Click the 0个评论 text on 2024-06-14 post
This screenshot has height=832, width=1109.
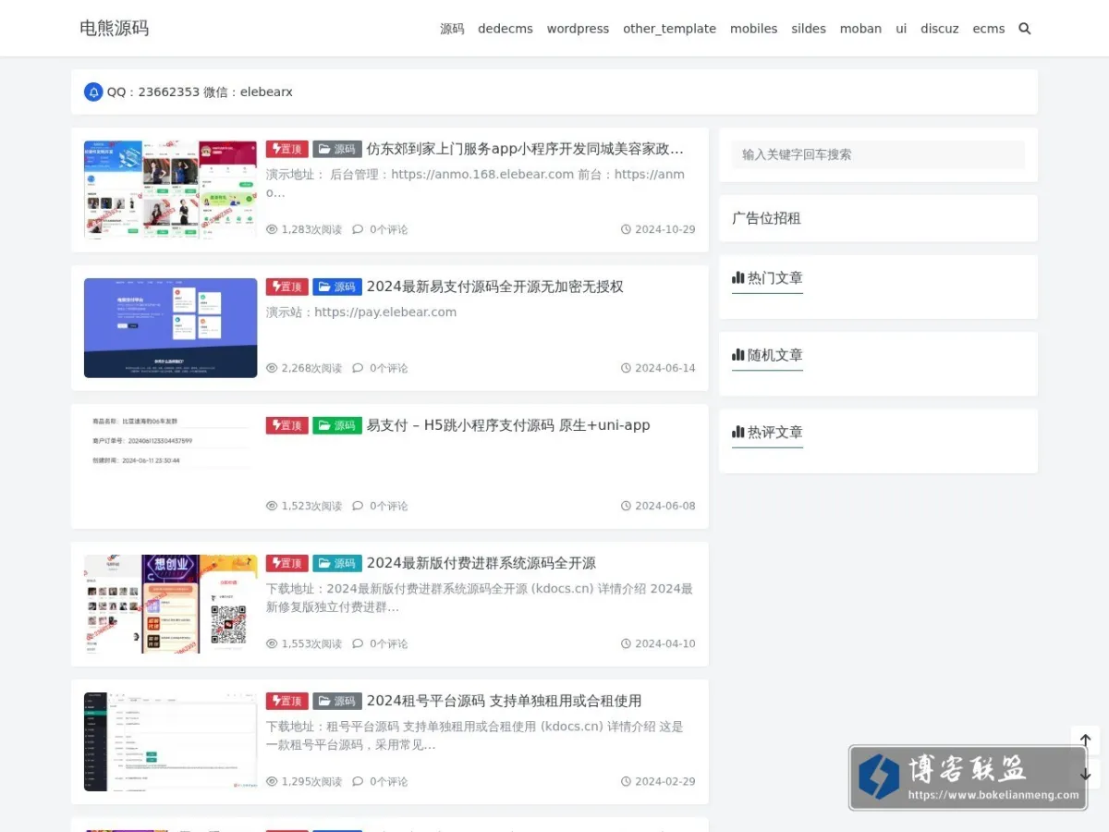click(388, 368)
